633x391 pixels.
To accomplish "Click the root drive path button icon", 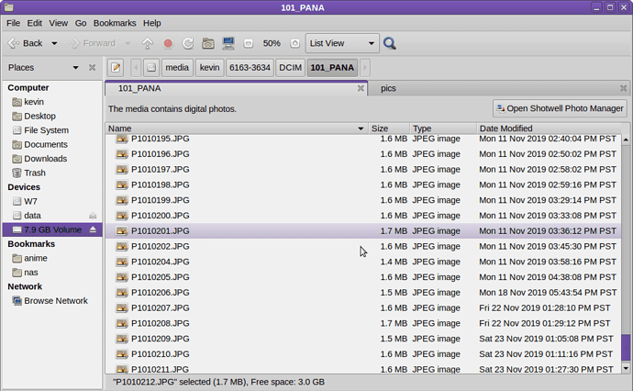I will point(151,67).
